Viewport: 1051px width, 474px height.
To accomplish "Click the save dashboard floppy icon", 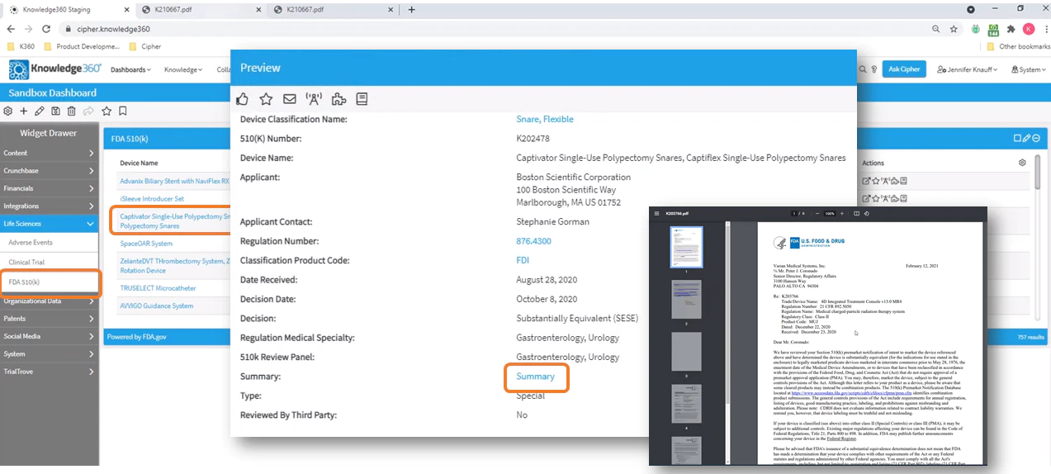I will click(x=55, y=111).
